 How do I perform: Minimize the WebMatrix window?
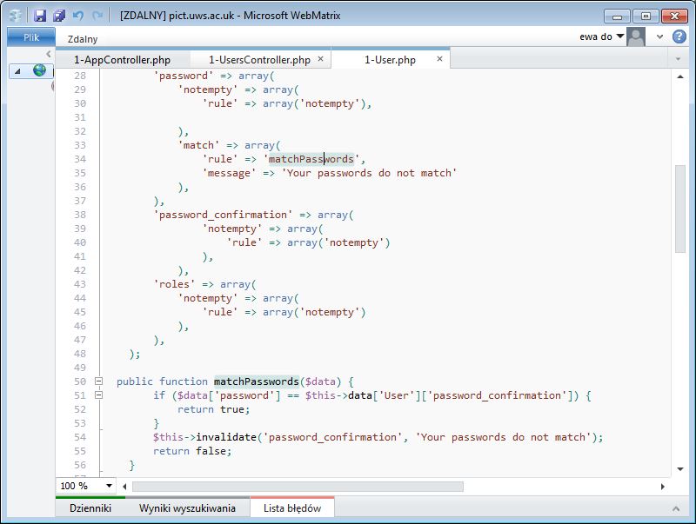coord(618,17)
